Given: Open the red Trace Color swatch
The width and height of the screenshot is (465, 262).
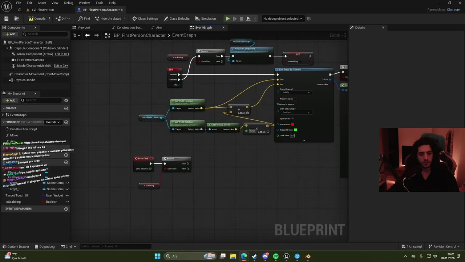Looking at the screenshot, I should click(292, 124).
